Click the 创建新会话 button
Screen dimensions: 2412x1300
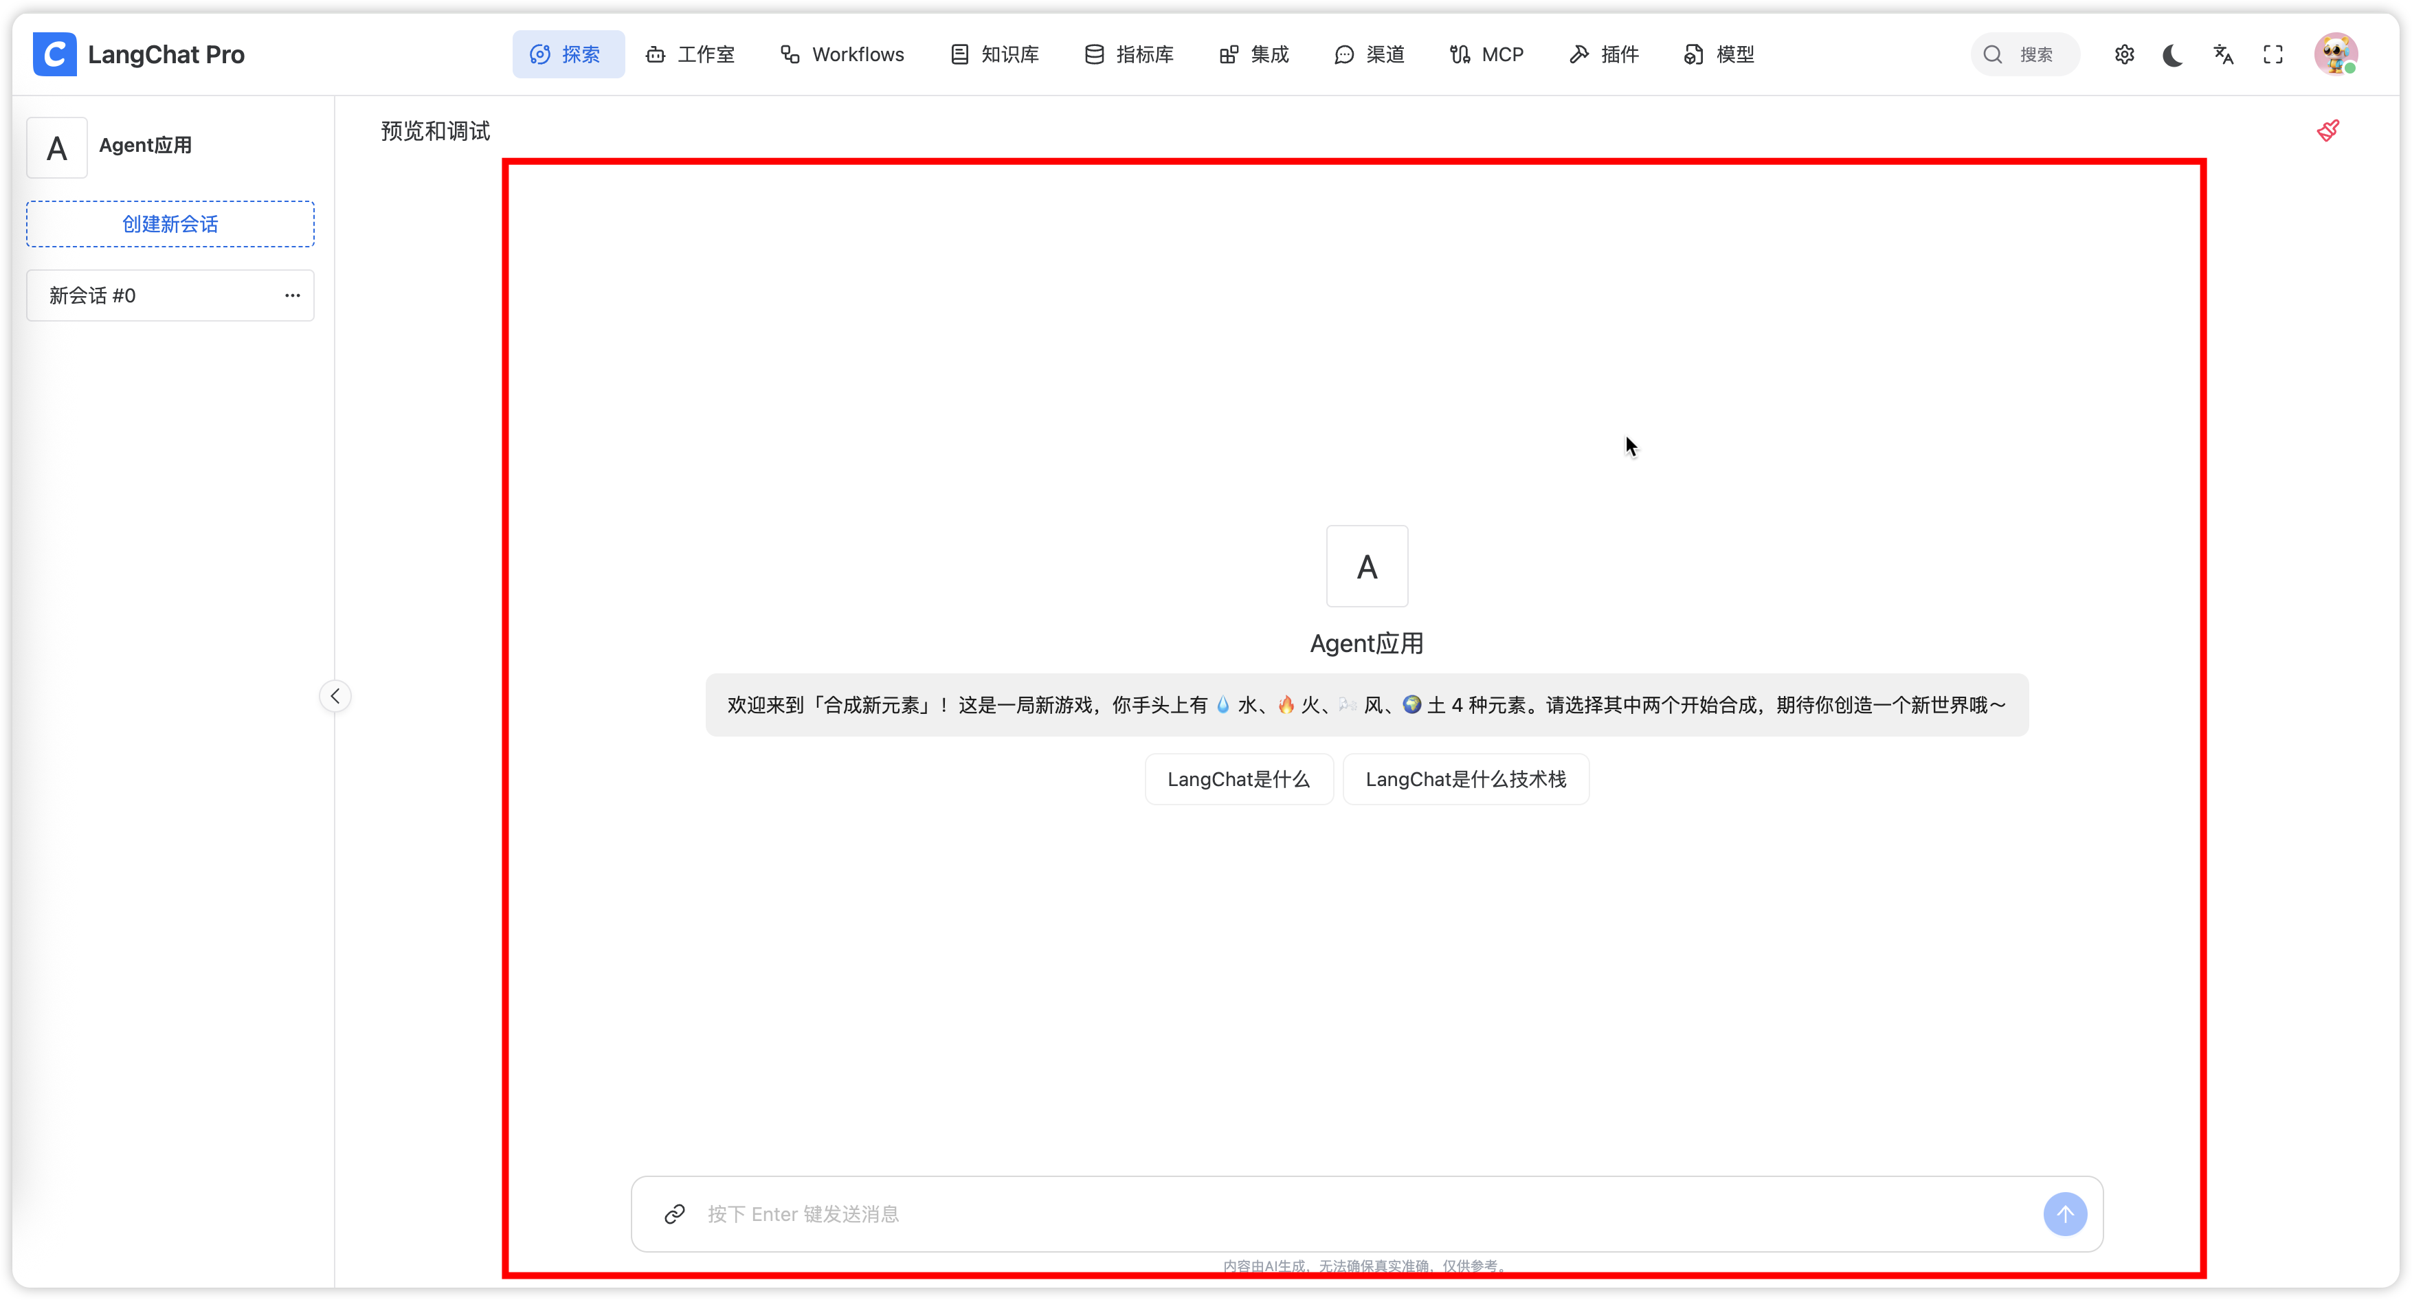pyautogui.click(x=170, y=224)
